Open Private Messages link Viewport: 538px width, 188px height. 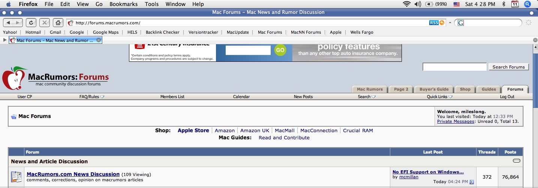456,121
